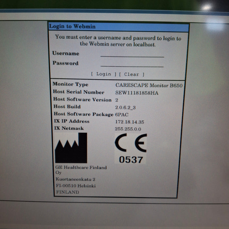
Task: Select the netmask value 255.255.0.0
Action: click(x=128, y=129)
